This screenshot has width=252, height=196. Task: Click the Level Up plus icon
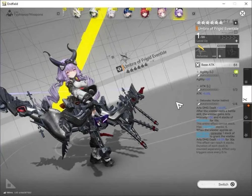tap(236, 41)
